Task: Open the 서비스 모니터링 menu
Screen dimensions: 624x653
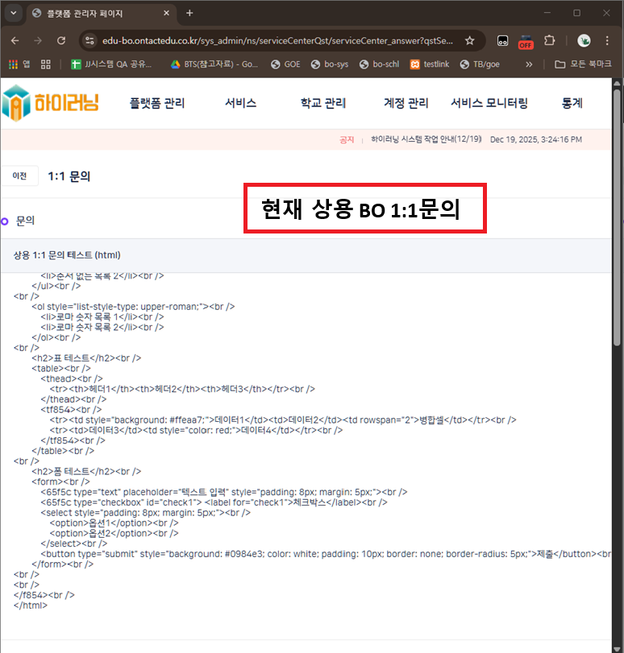Action: pyautogui.click(x=489, y=103)
